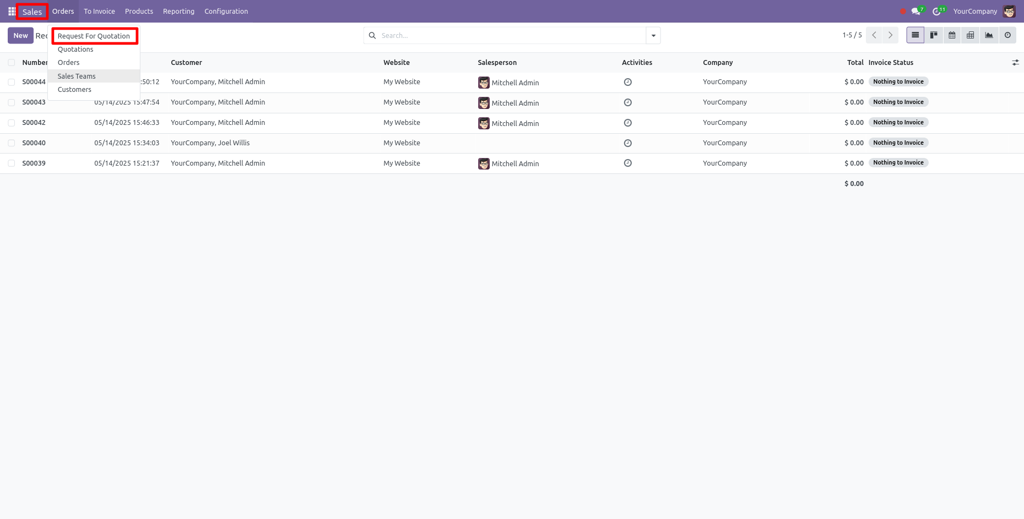
Task: Expand the search filter options dropdown
Action: click(x=653, y=35)
